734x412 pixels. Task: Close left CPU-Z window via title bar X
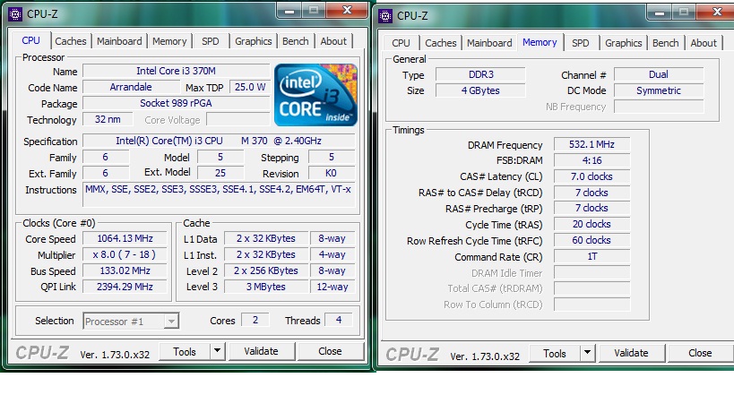click(x=347, y=10)
